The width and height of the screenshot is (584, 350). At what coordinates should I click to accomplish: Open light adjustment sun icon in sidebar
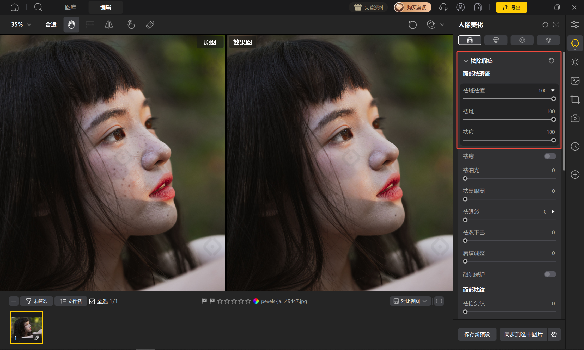click(x=575, y=62)
